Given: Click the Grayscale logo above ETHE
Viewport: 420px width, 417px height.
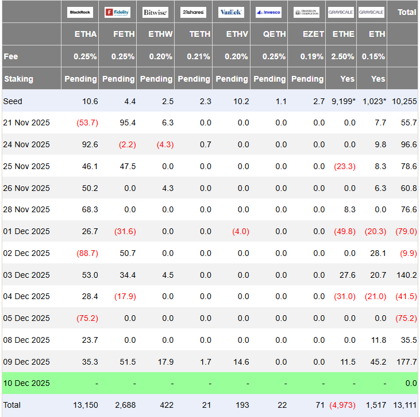Looking at the screenshot, I should point(341,12).
